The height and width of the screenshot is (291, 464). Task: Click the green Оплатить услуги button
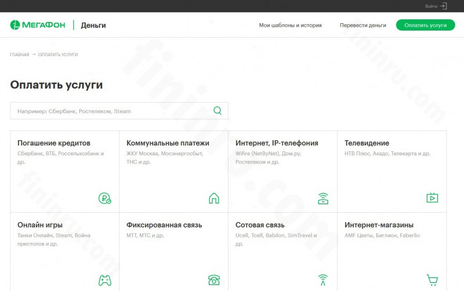[426, 25]
